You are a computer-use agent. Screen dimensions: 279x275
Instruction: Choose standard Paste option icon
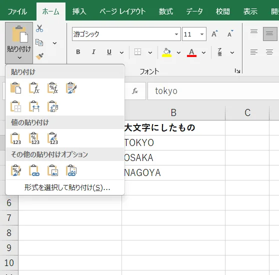coord(15,87)
